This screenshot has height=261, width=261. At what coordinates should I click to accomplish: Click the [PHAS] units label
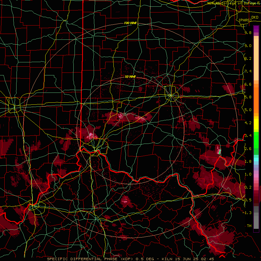click(x=245, y=20)
